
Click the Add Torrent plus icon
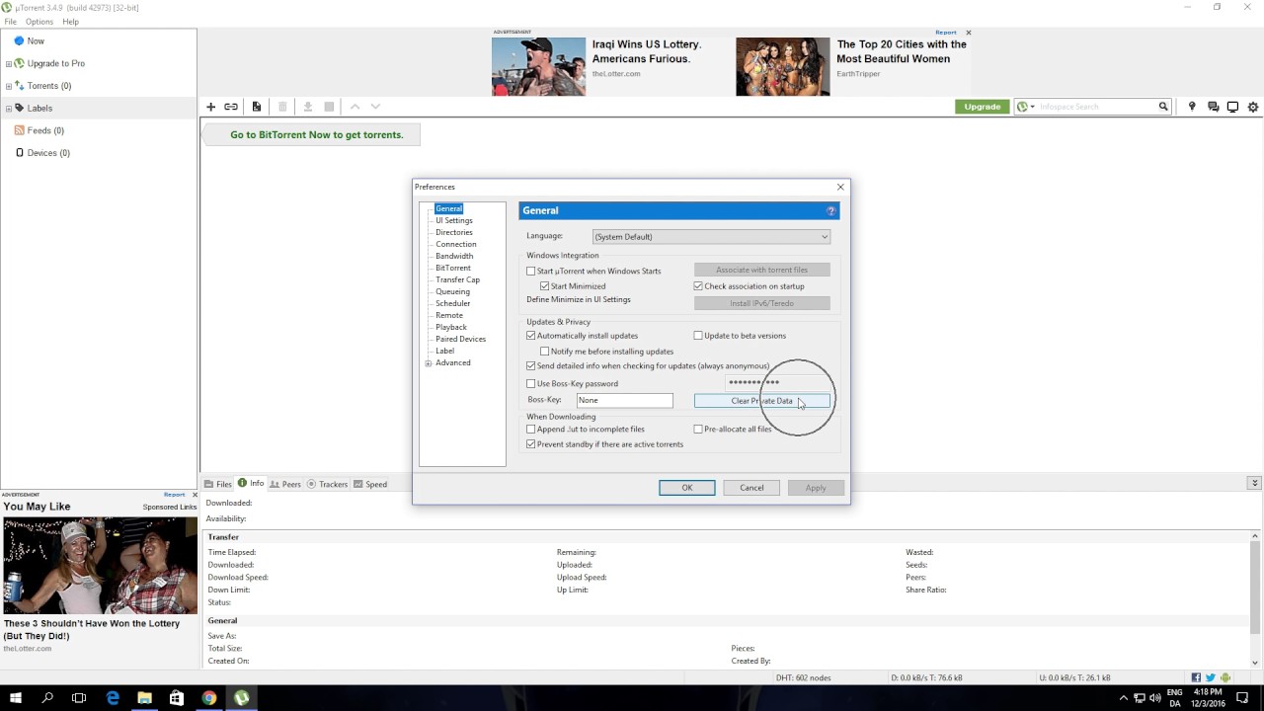coord(210,107)
